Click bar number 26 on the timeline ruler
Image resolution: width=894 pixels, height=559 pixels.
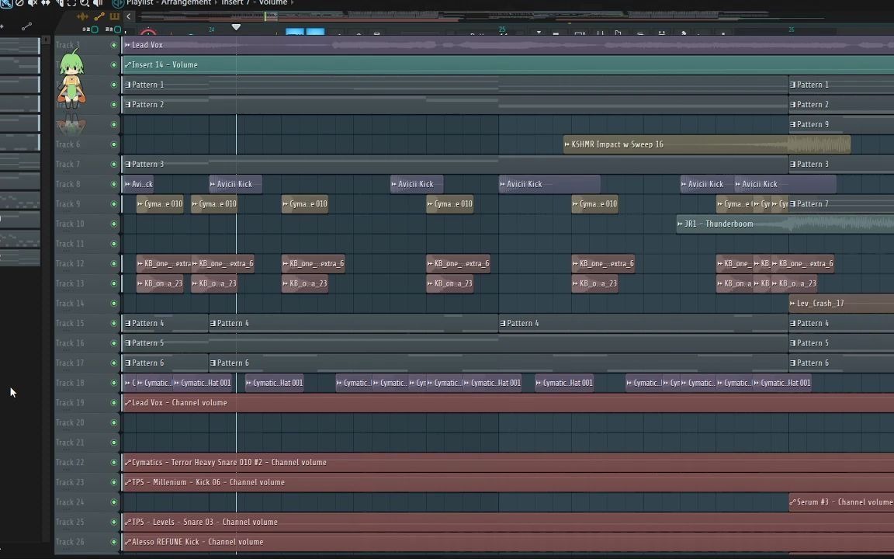[792, 29]
